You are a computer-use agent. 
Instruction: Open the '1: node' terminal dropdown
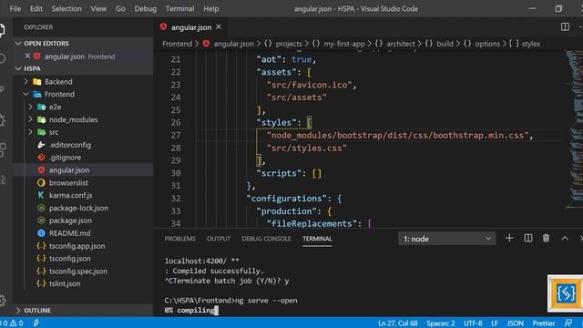(447, 239)
